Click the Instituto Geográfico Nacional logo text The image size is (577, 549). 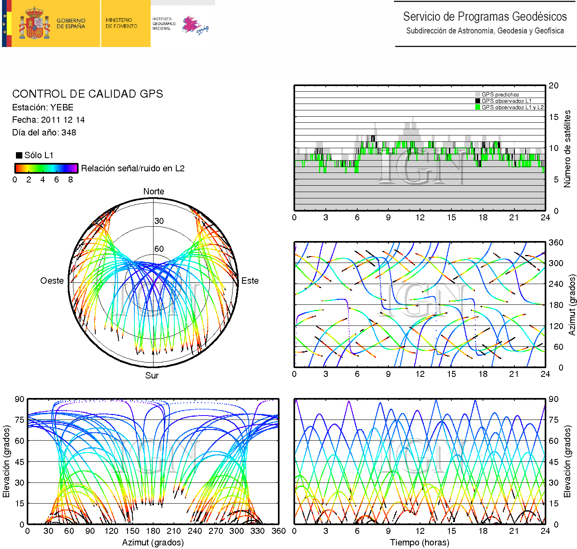[163, 24]
